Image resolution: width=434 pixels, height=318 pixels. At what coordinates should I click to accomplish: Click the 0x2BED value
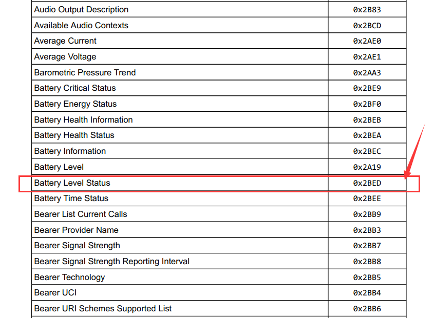pos(367,183)
